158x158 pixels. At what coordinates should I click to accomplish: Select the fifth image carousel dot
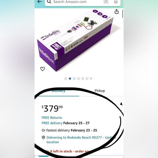click(83, 79)
